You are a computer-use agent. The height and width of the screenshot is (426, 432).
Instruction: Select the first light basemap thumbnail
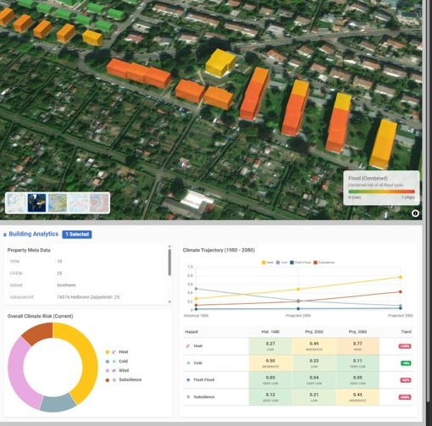tap(16, 202)
